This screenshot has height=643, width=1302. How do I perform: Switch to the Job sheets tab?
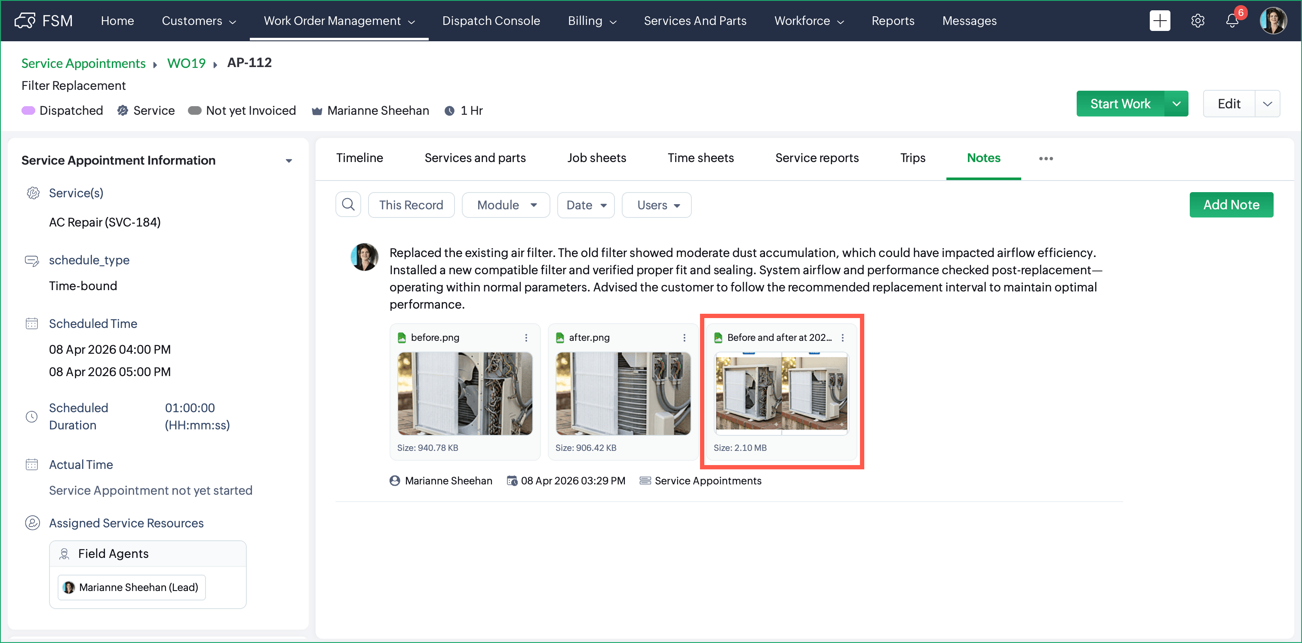[x=596, y=158]
